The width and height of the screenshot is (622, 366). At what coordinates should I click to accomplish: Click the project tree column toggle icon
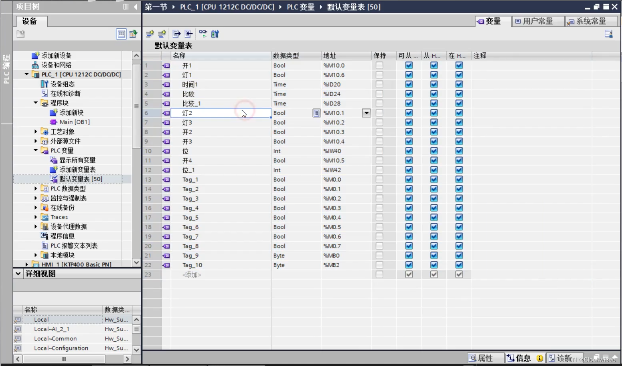(126, 7)
